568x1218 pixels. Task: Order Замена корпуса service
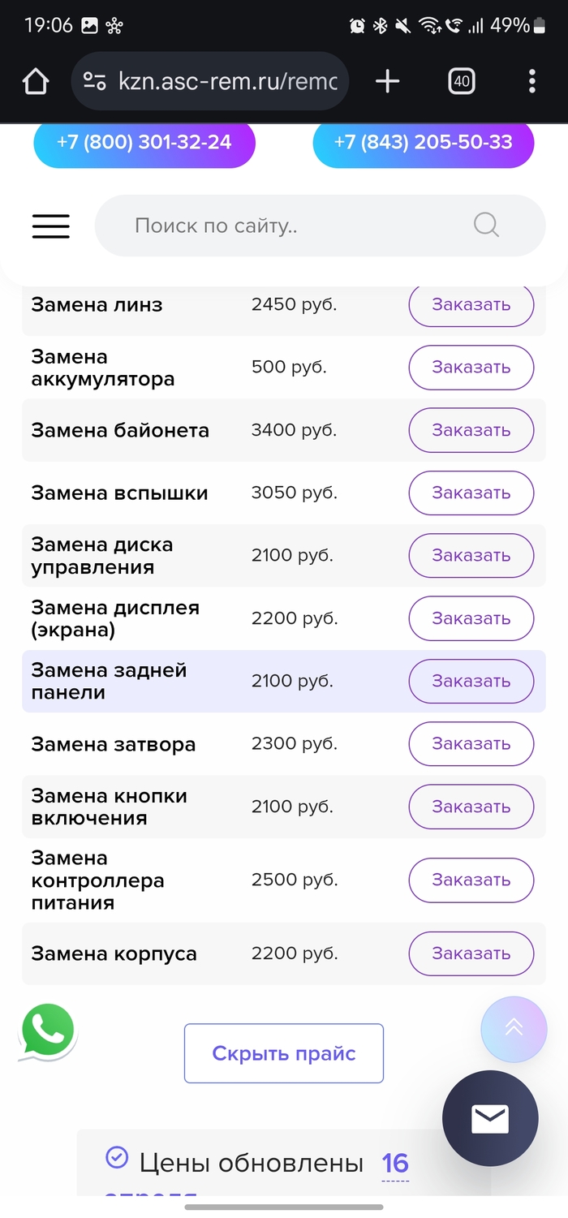[471, 953]
